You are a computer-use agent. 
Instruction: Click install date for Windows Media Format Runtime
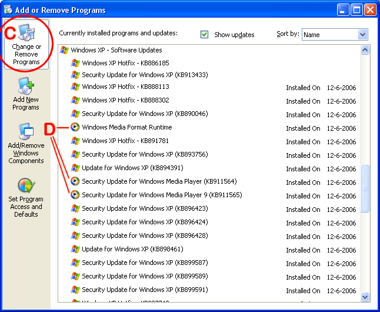pyautogui.click(x=341, y=128)
